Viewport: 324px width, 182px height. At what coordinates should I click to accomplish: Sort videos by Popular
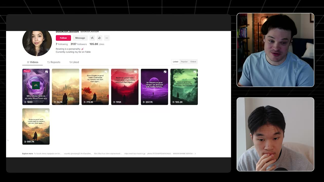click(x=184, y=62)
